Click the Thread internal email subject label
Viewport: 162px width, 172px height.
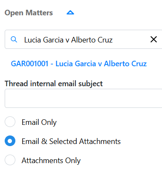click(54, 84)
